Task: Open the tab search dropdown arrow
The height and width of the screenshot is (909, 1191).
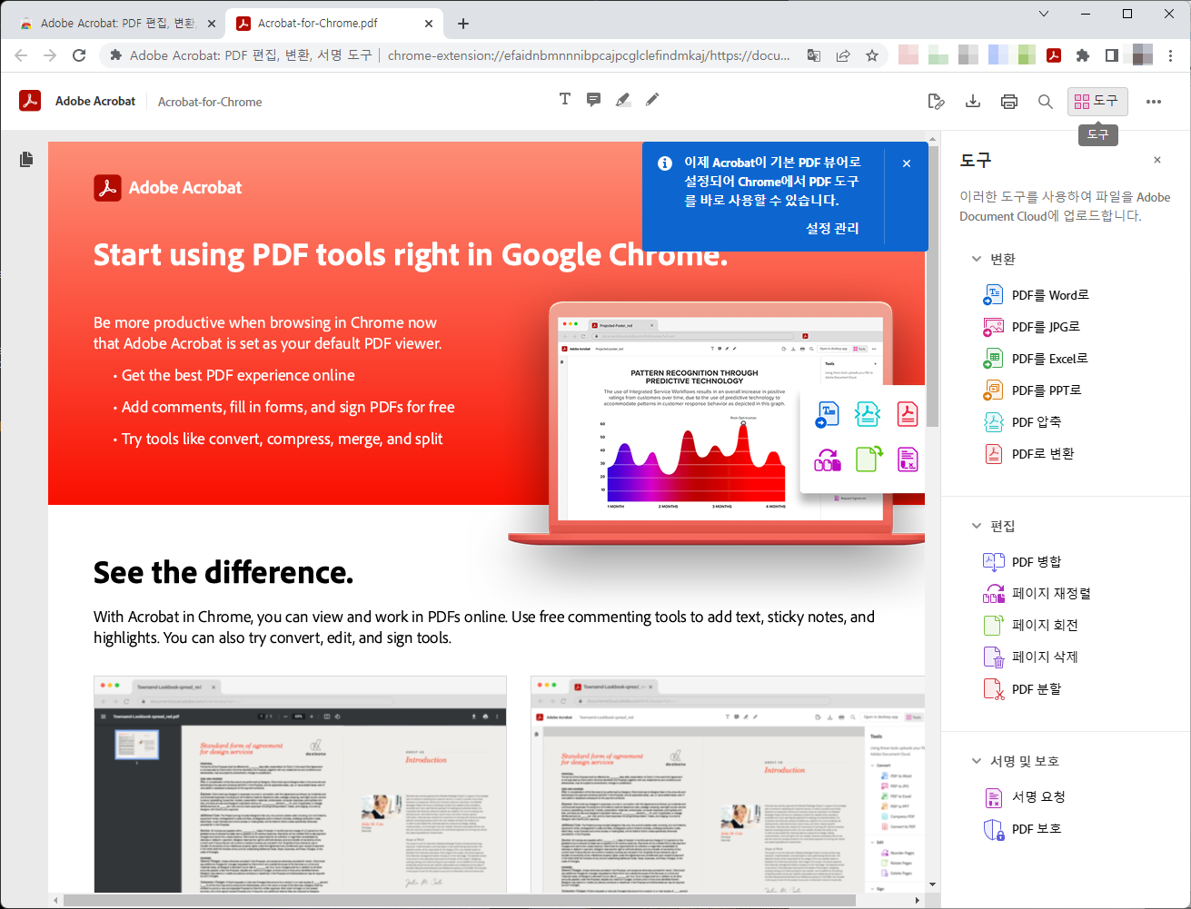Action: click(x=1044, y=14)
